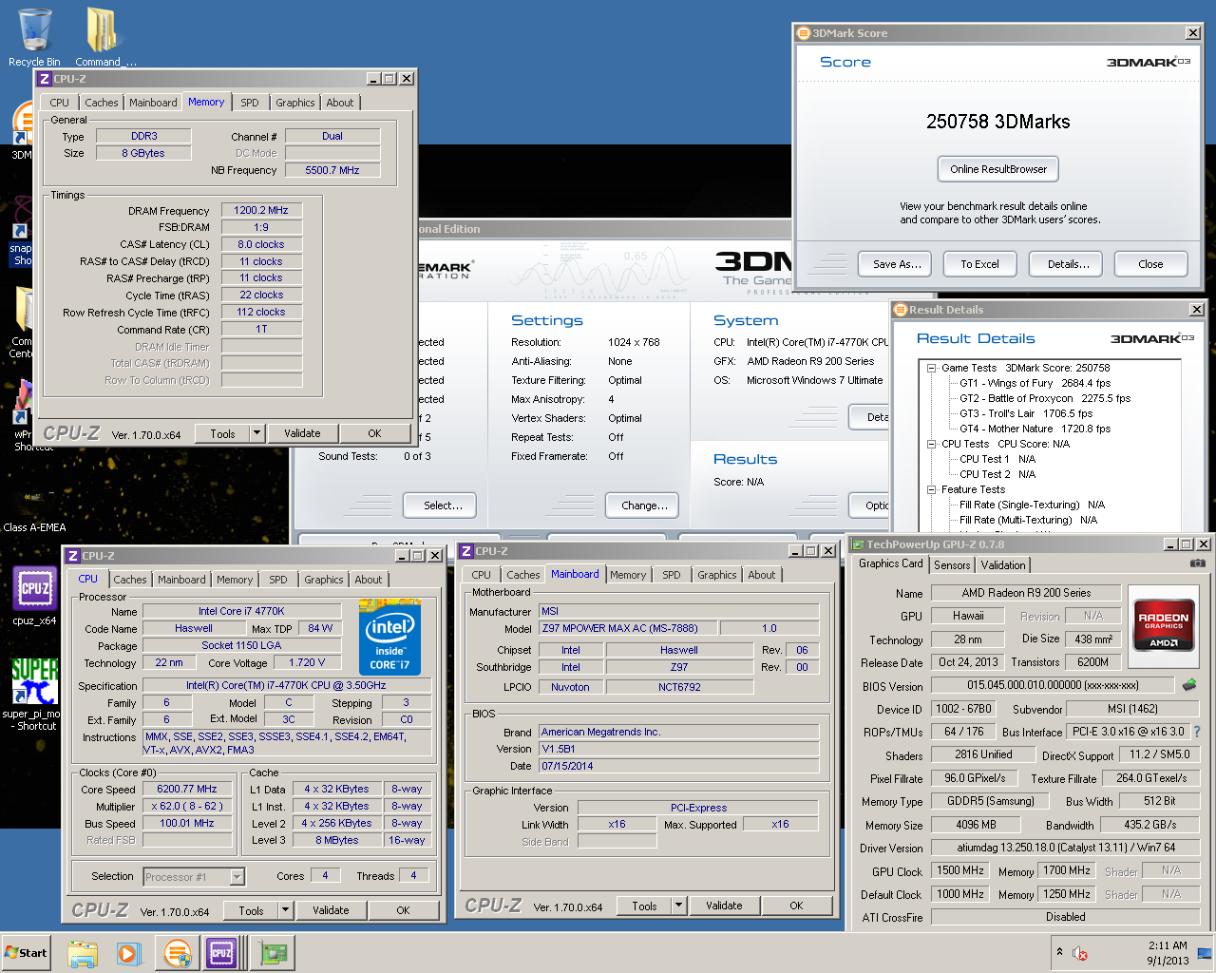
Task: Switch to 3DMark orange taskbar icon
Action: (x=177, y=953)
